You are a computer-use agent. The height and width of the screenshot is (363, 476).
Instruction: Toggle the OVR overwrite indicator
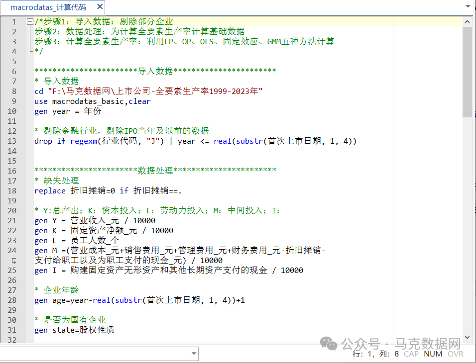point(456,354)
